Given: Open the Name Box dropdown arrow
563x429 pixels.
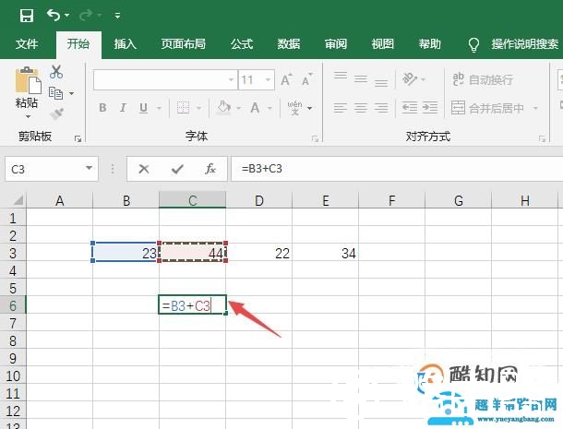Looking at the screenshot, I should tap(89, 168).
